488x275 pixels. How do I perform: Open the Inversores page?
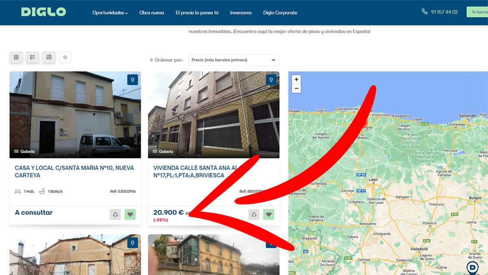241,13
